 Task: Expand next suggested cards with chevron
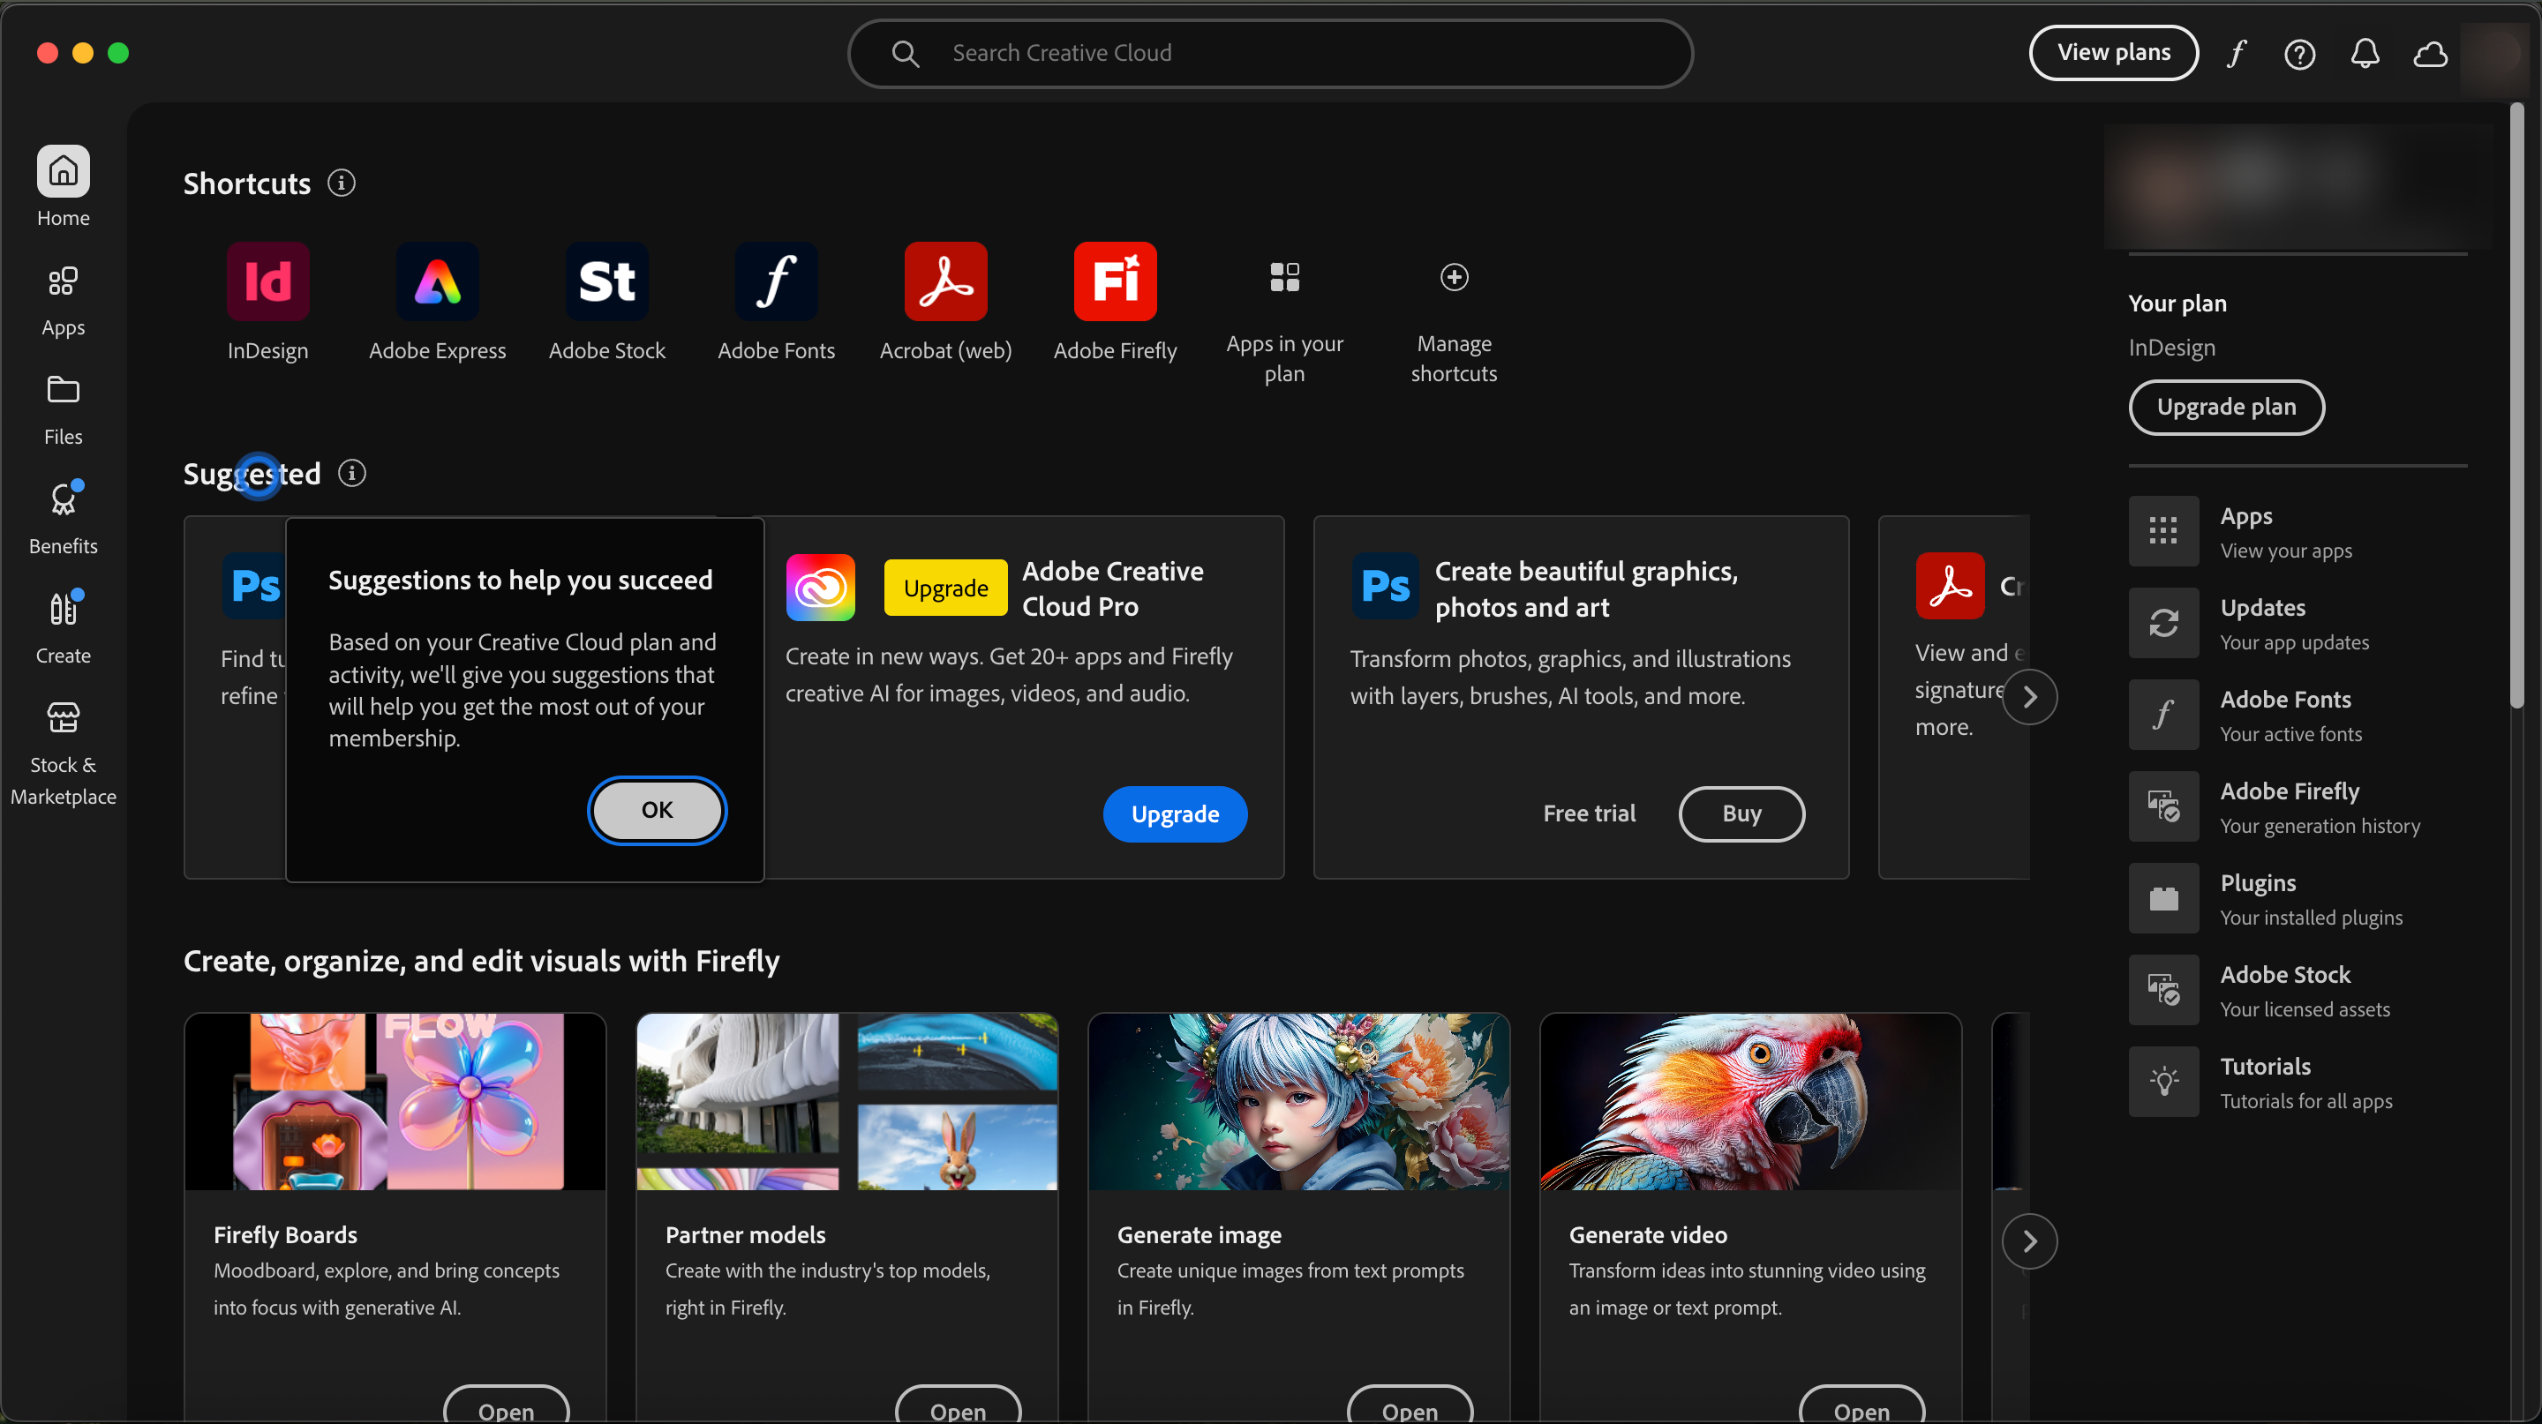click(2029, 697)
